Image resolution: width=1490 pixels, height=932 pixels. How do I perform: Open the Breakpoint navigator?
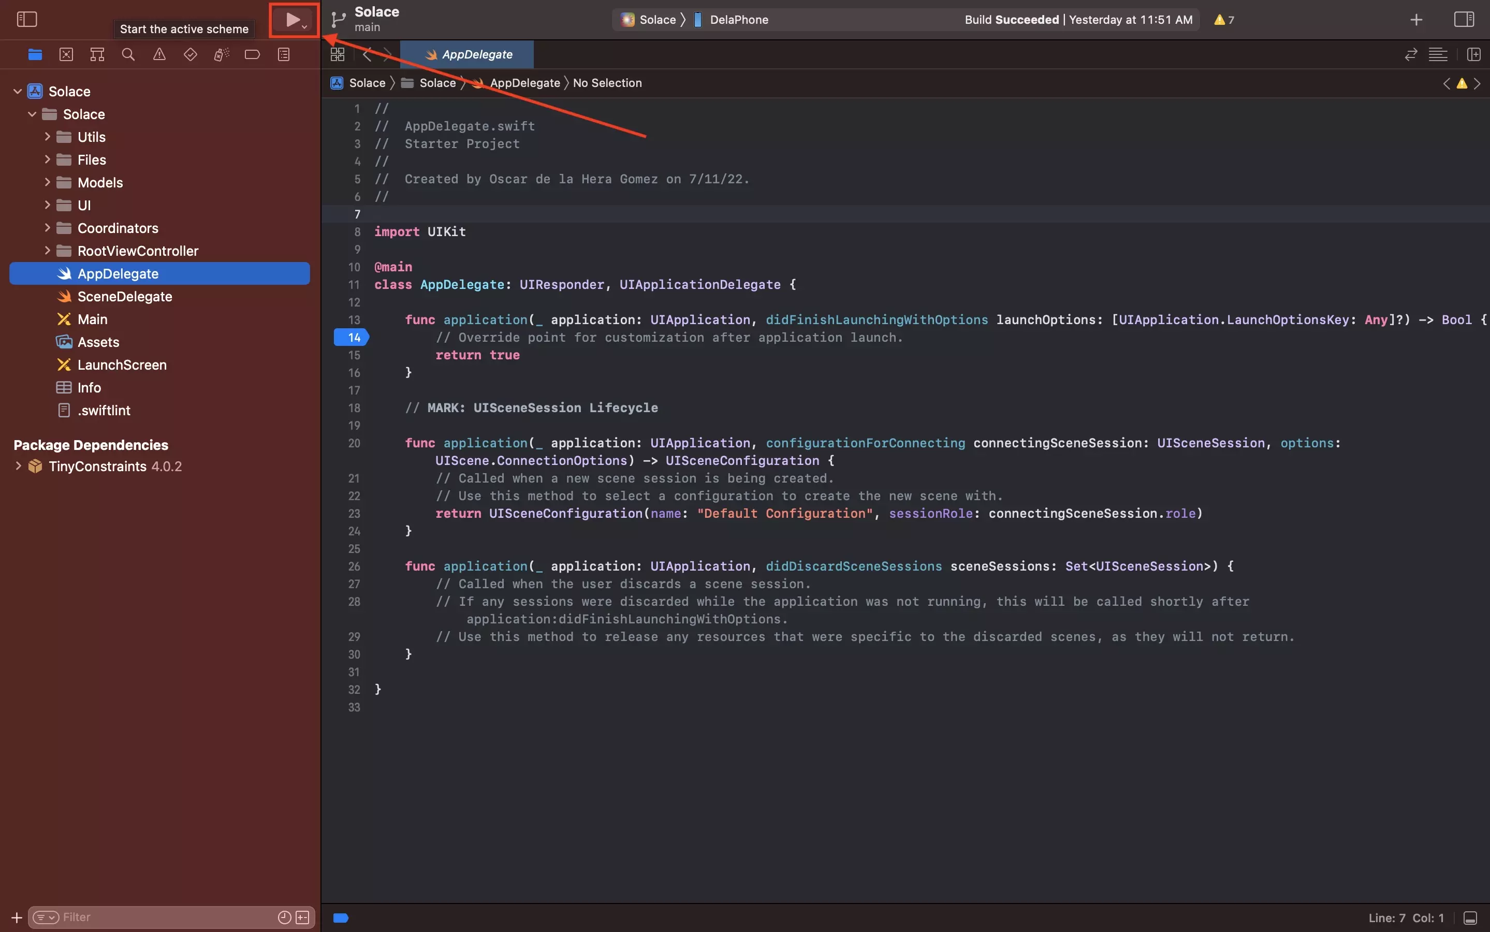click(252, 54)
